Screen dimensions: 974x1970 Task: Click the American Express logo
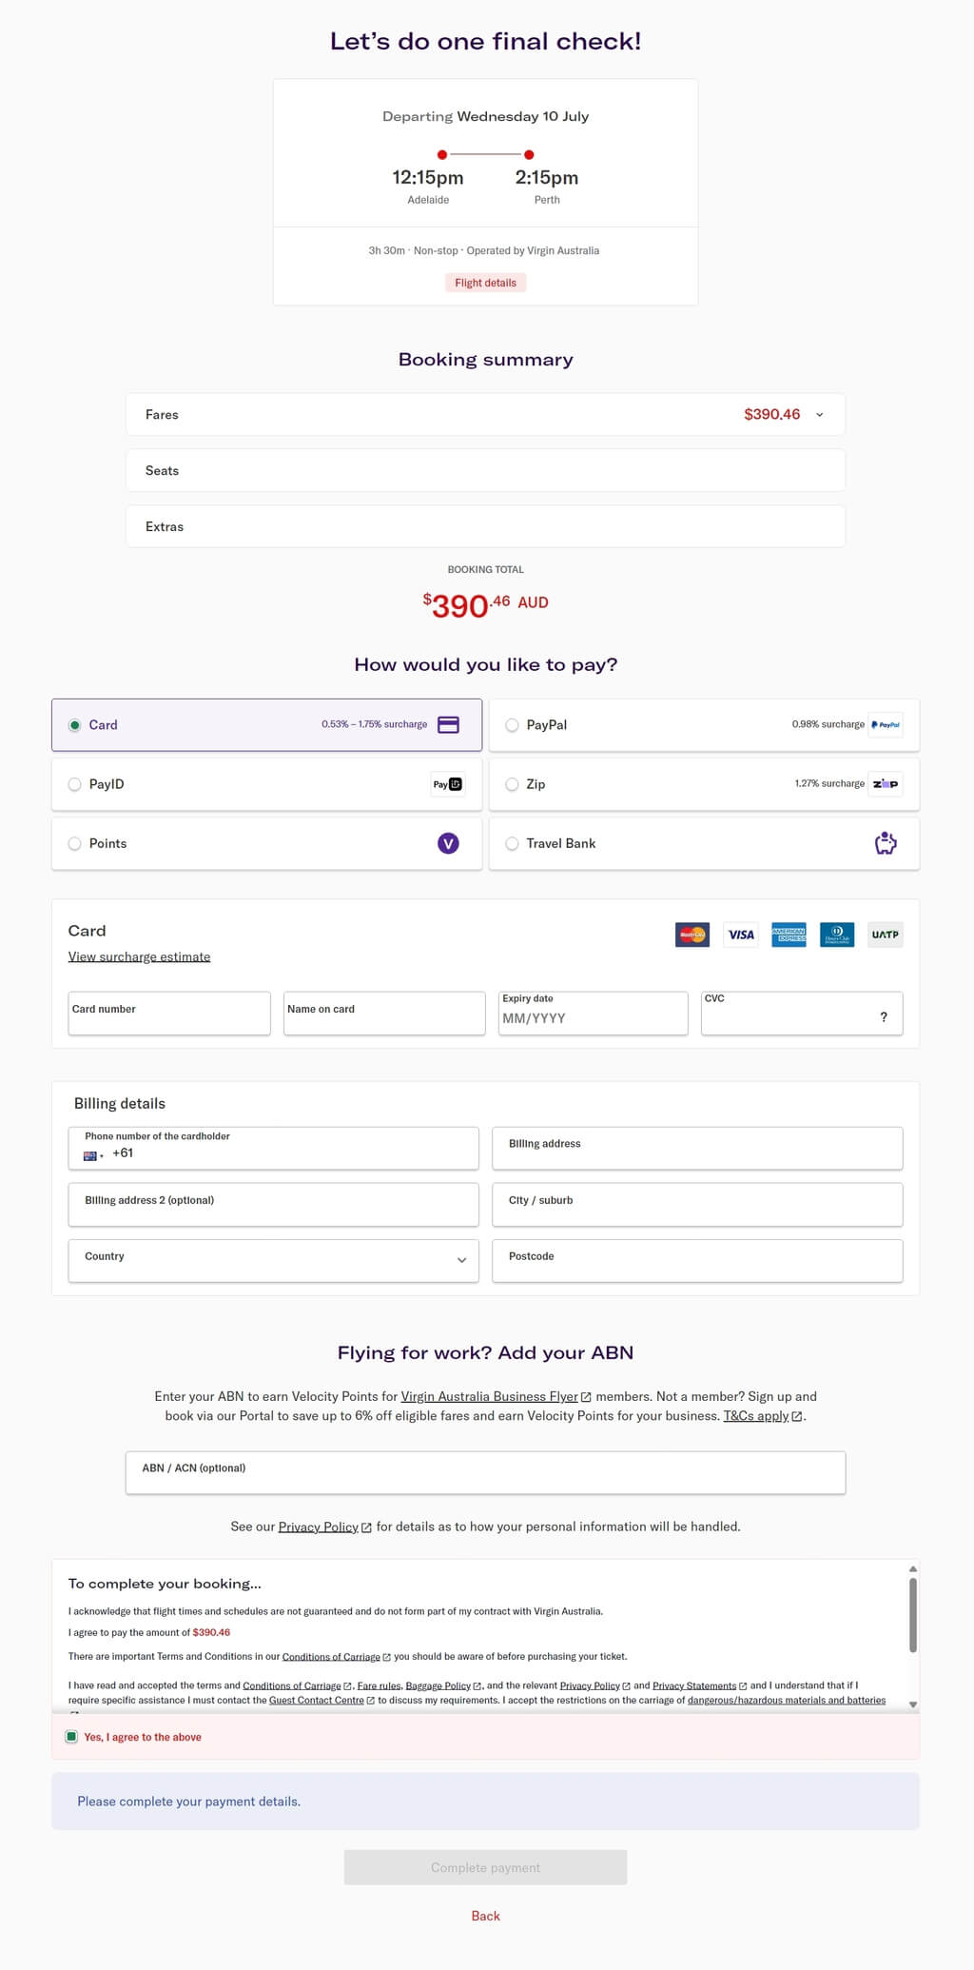[789, 935]
